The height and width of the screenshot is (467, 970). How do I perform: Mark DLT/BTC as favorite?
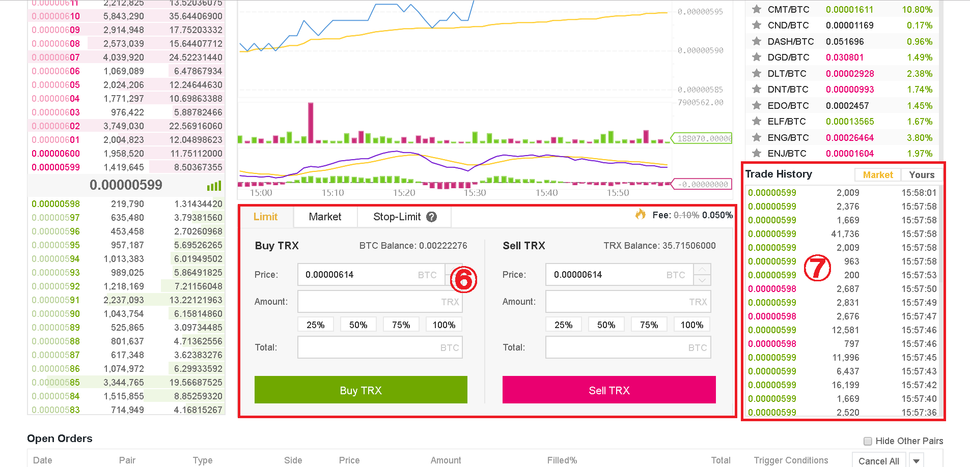pyautogui.click(x=757, y=73)
